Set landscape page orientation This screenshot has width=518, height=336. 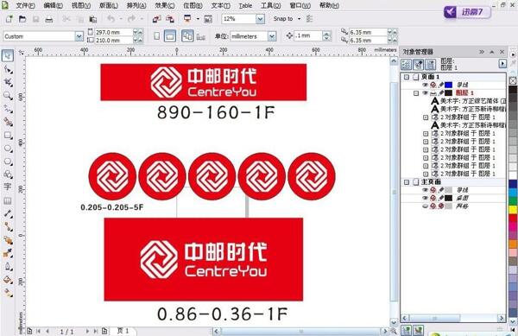170,36
